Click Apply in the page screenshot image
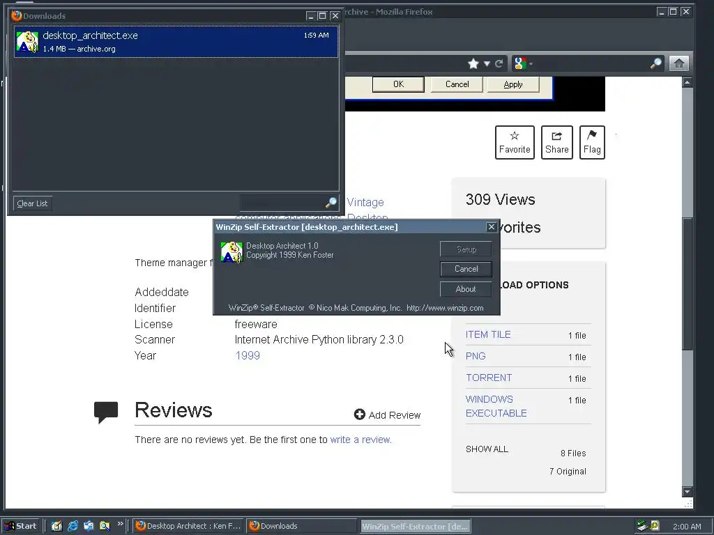Viewport: 714px width, 535px height. (x=513, y=84)
